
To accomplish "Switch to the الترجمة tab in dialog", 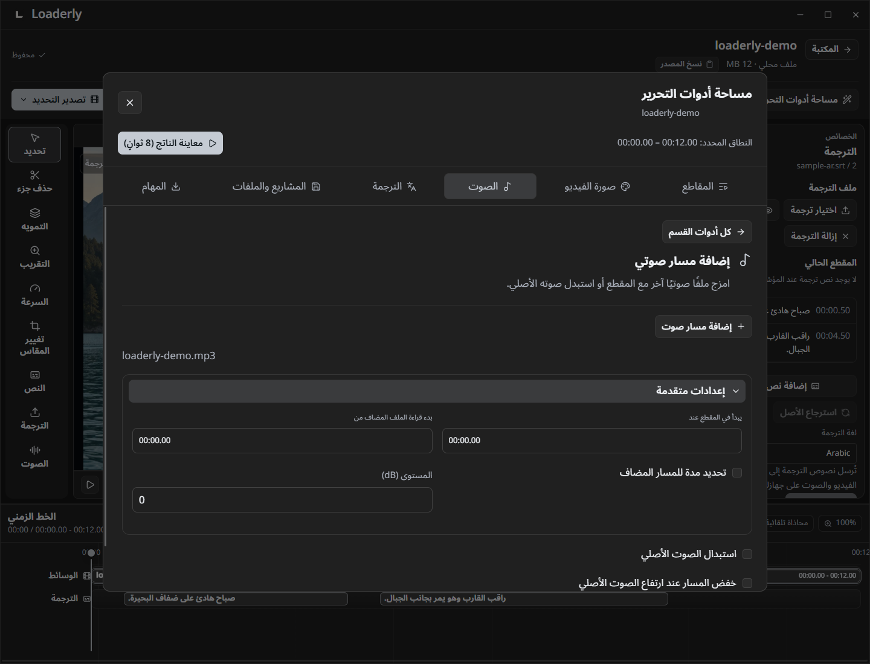I will coord(395,187).
